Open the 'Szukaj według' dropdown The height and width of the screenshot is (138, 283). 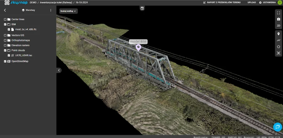(x=68, y=11)
